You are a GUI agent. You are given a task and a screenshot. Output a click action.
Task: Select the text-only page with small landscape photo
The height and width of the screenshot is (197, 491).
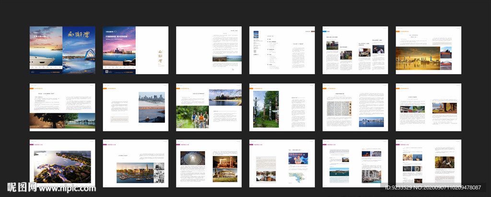pos(209,50)
